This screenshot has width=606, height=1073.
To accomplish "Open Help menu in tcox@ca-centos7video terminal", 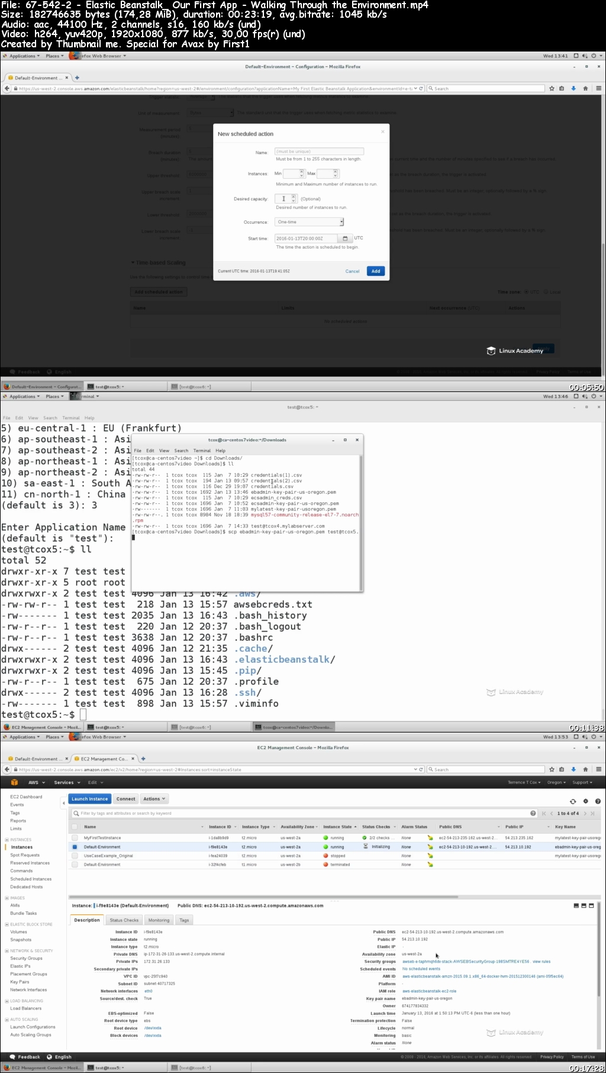I will pos(221,451).
